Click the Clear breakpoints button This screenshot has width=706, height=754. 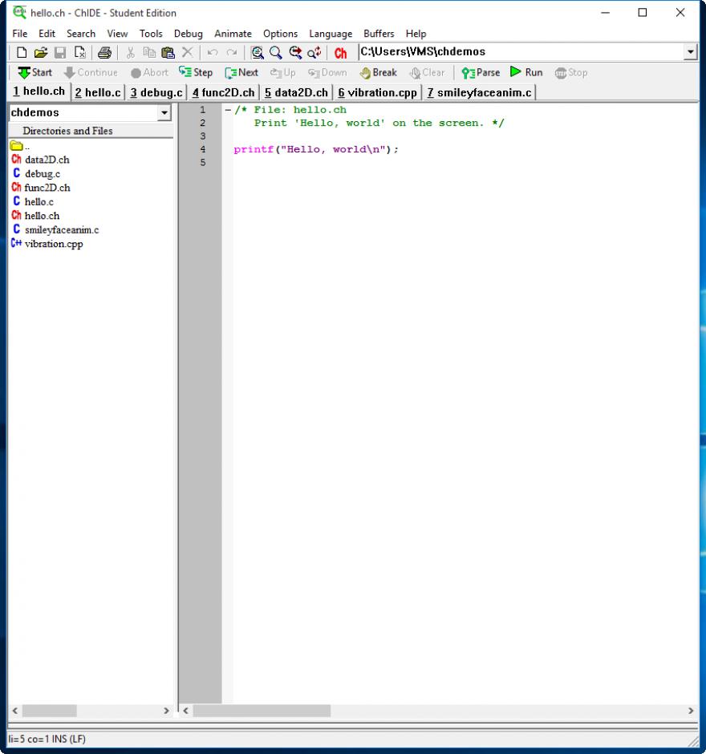(427, 73)
